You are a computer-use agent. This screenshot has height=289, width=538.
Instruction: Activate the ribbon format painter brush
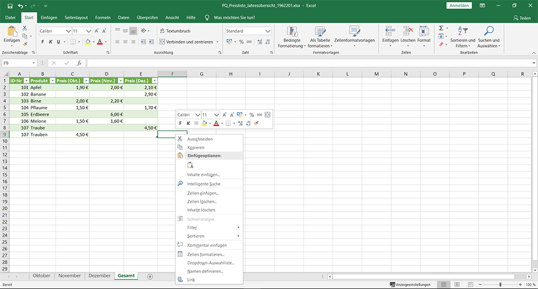(25, 44)
